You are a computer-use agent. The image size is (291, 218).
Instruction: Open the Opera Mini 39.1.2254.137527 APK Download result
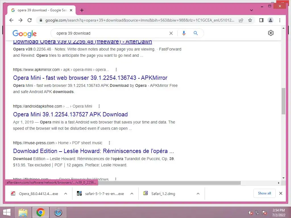(70, 114)
